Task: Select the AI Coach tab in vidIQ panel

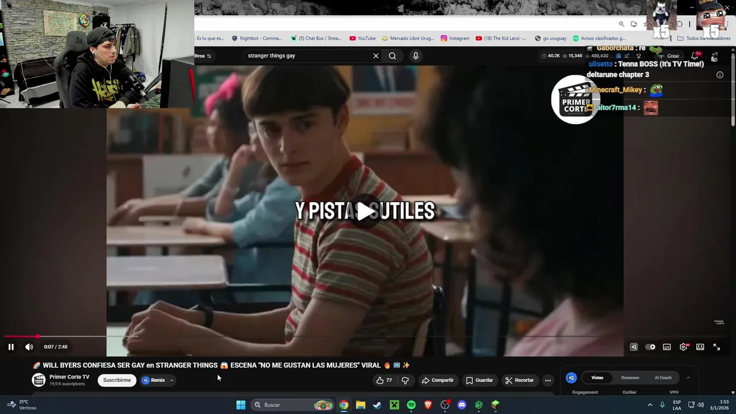Action: pyautogui.click(x=663, y=378)
